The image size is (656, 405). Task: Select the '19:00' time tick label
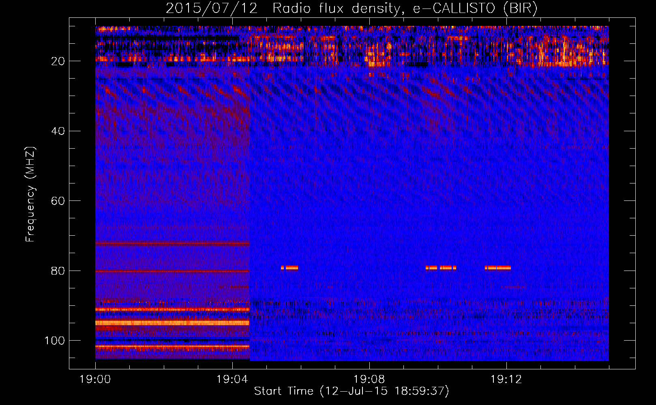(95, 379)
